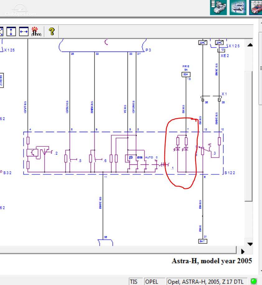
Task: Click the P3 component label
Action: click(x=148, y=50)
